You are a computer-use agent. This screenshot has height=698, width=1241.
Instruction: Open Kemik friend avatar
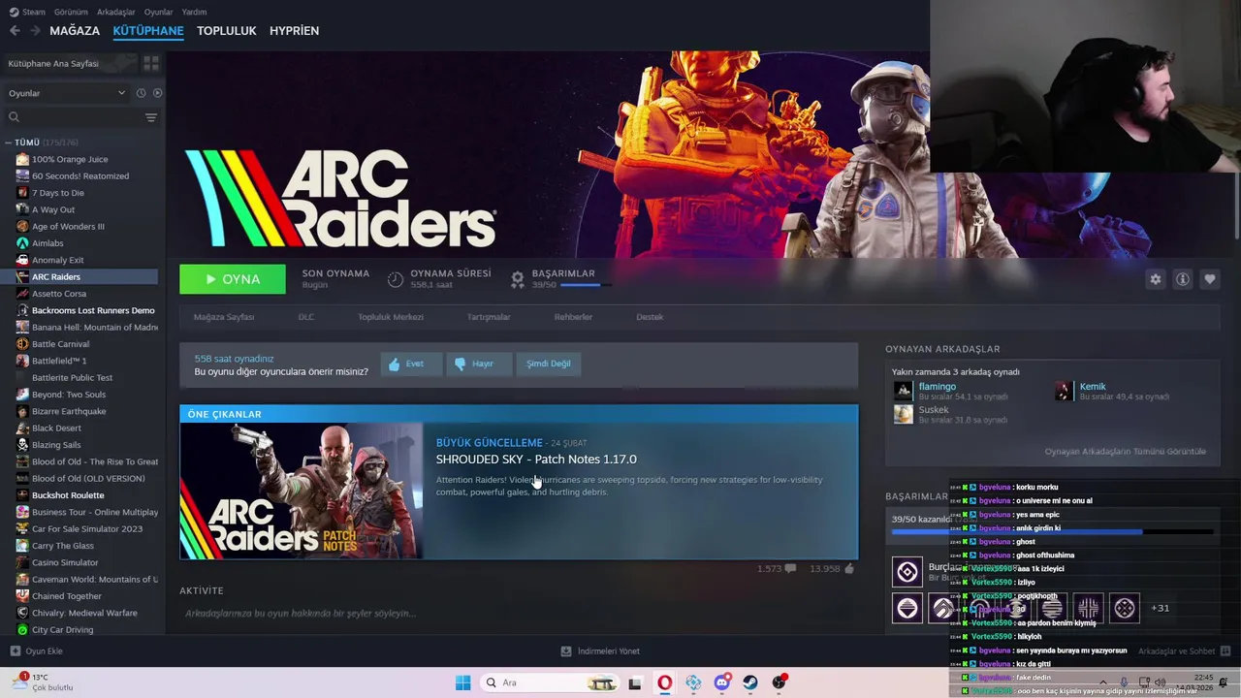click(1065, 391)
